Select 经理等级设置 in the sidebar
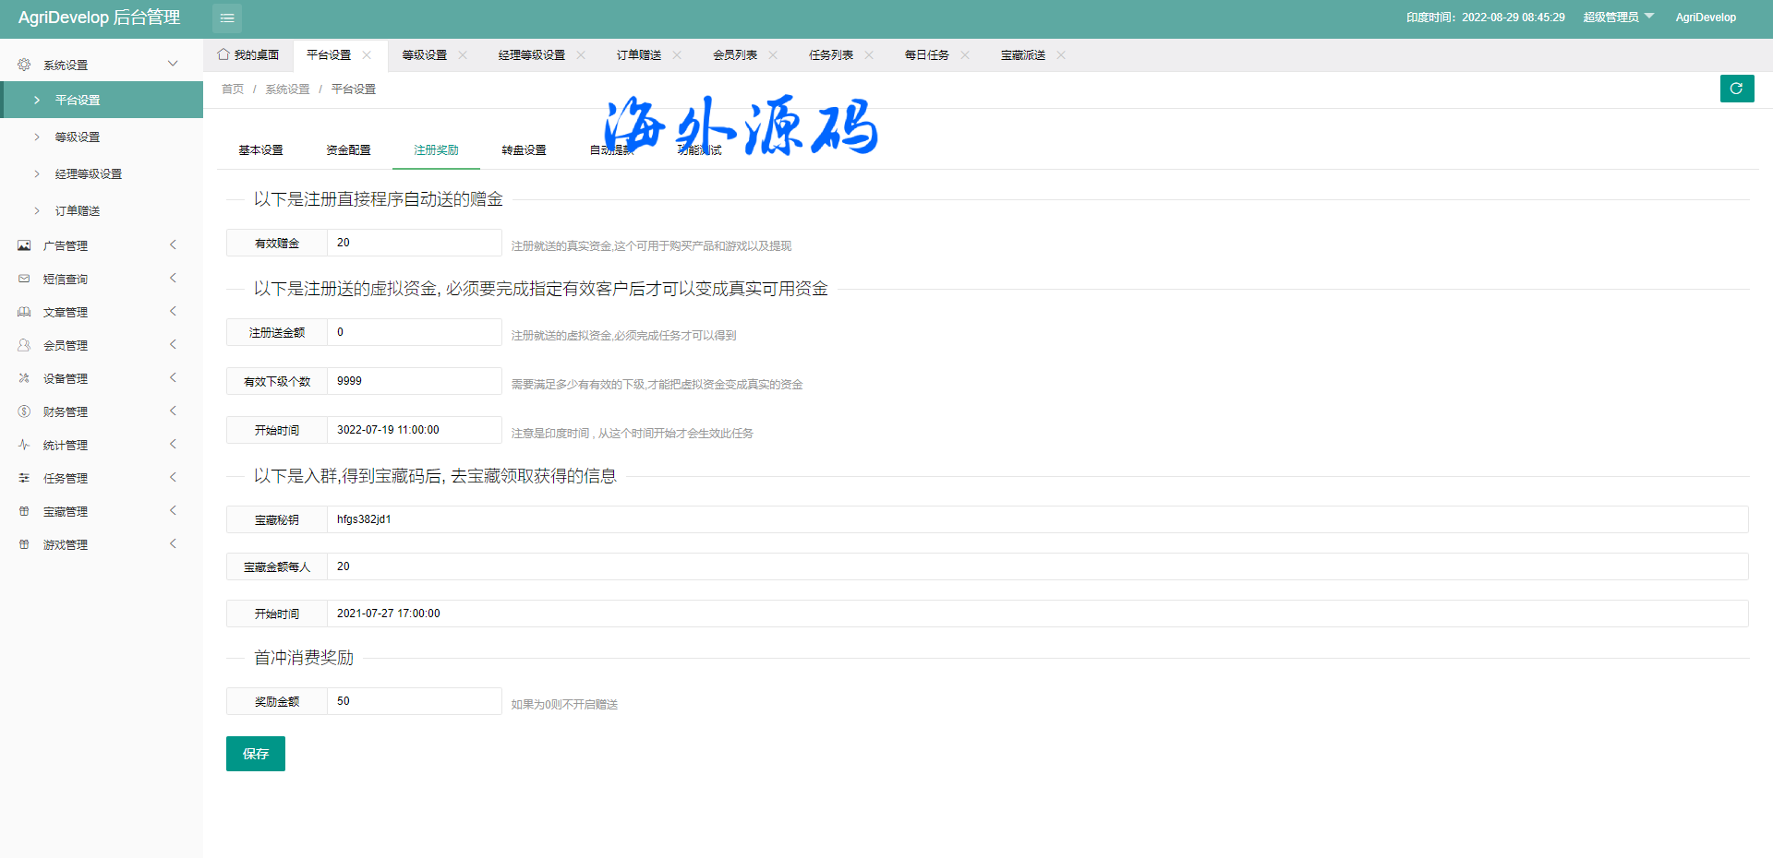Viewport: 1773px width, 858px height. click(x=89, y=174)
